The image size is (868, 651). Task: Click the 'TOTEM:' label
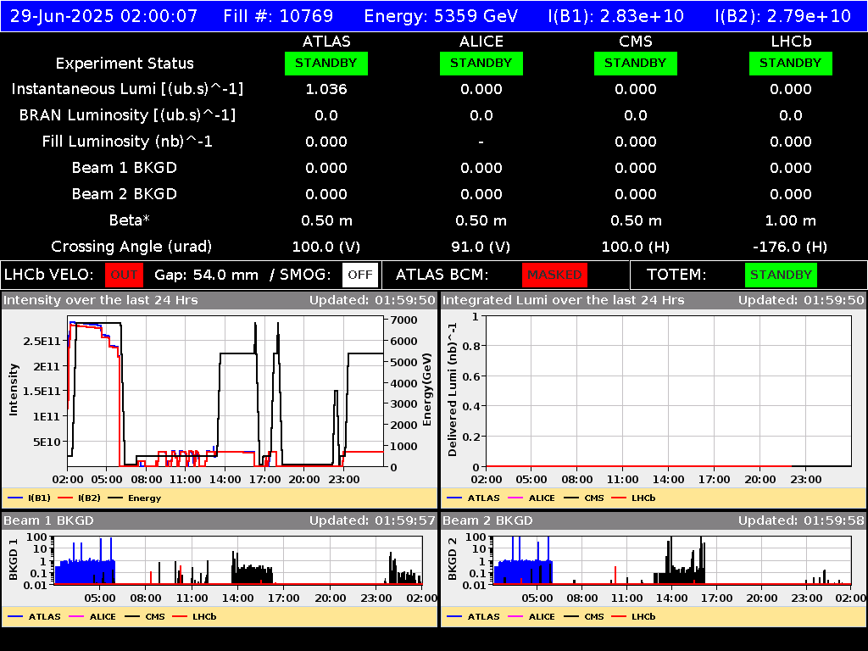(x=676, y=275)
